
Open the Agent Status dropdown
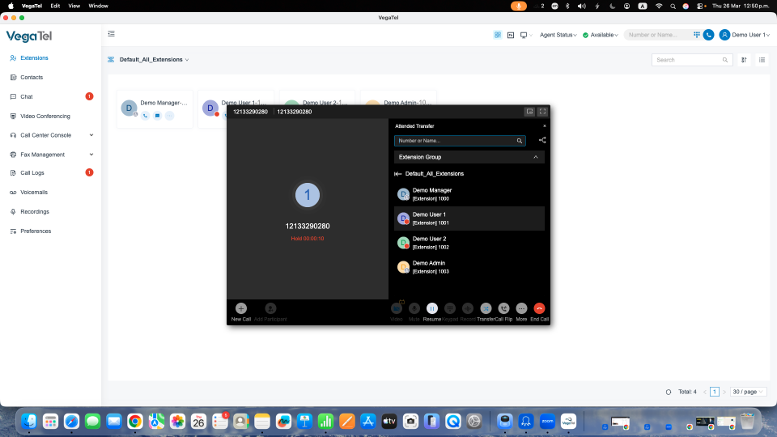coord(558,35)
